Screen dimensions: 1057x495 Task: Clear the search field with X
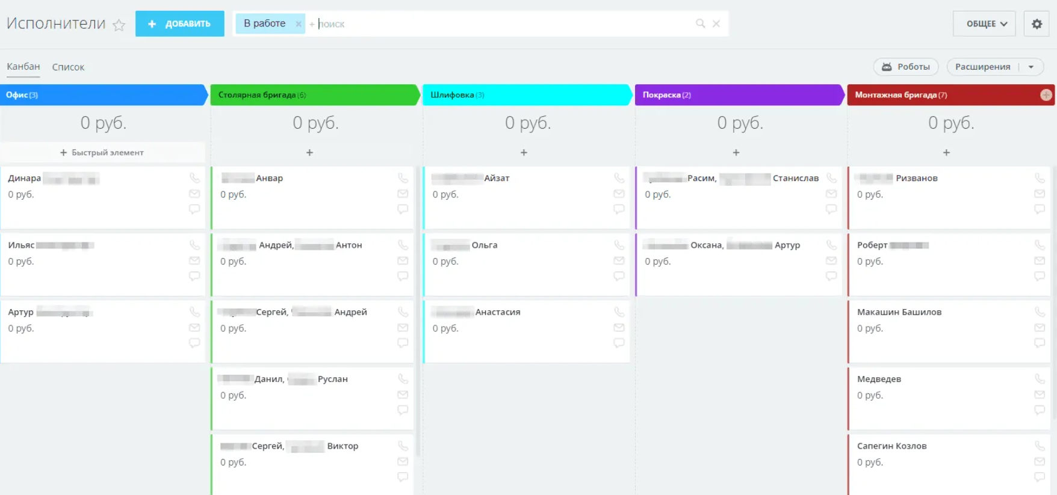pos(716,23)
